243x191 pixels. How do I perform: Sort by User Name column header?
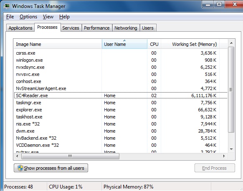pos(124,44)
